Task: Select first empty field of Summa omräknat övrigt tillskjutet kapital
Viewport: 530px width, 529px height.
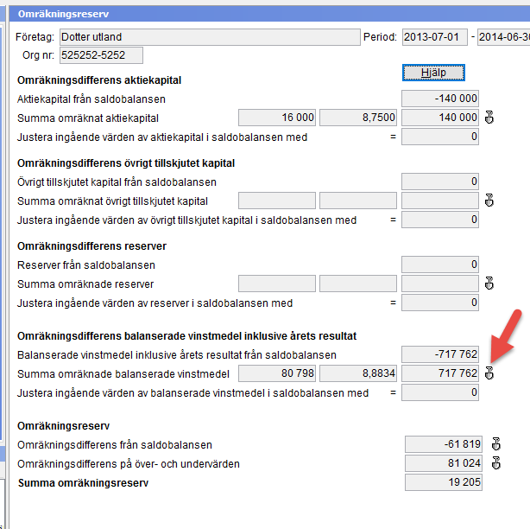Action: point(277,201)
